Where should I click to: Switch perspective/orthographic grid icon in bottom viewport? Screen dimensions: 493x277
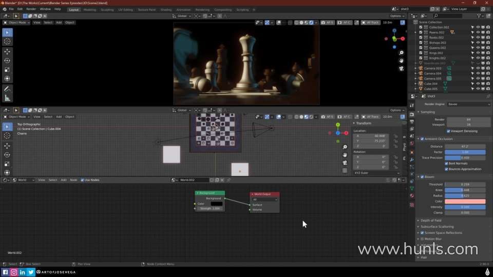(345, 170)
